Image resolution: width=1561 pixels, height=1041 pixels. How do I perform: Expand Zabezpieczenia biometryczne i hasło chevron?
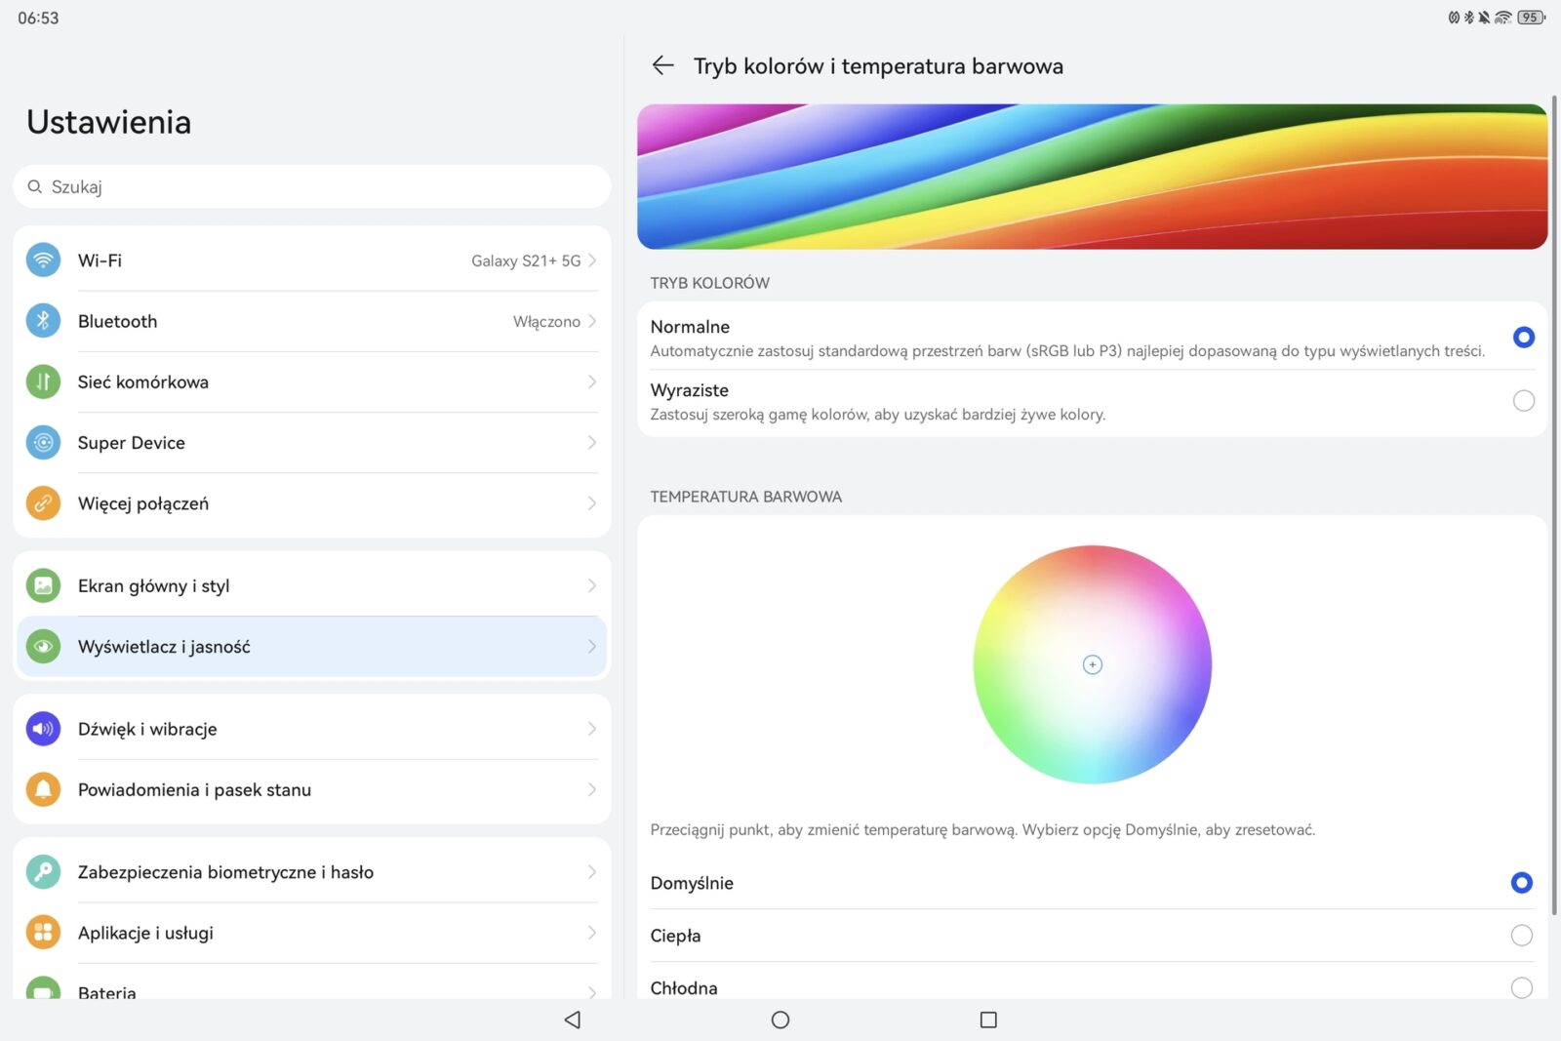click(591, 872)
